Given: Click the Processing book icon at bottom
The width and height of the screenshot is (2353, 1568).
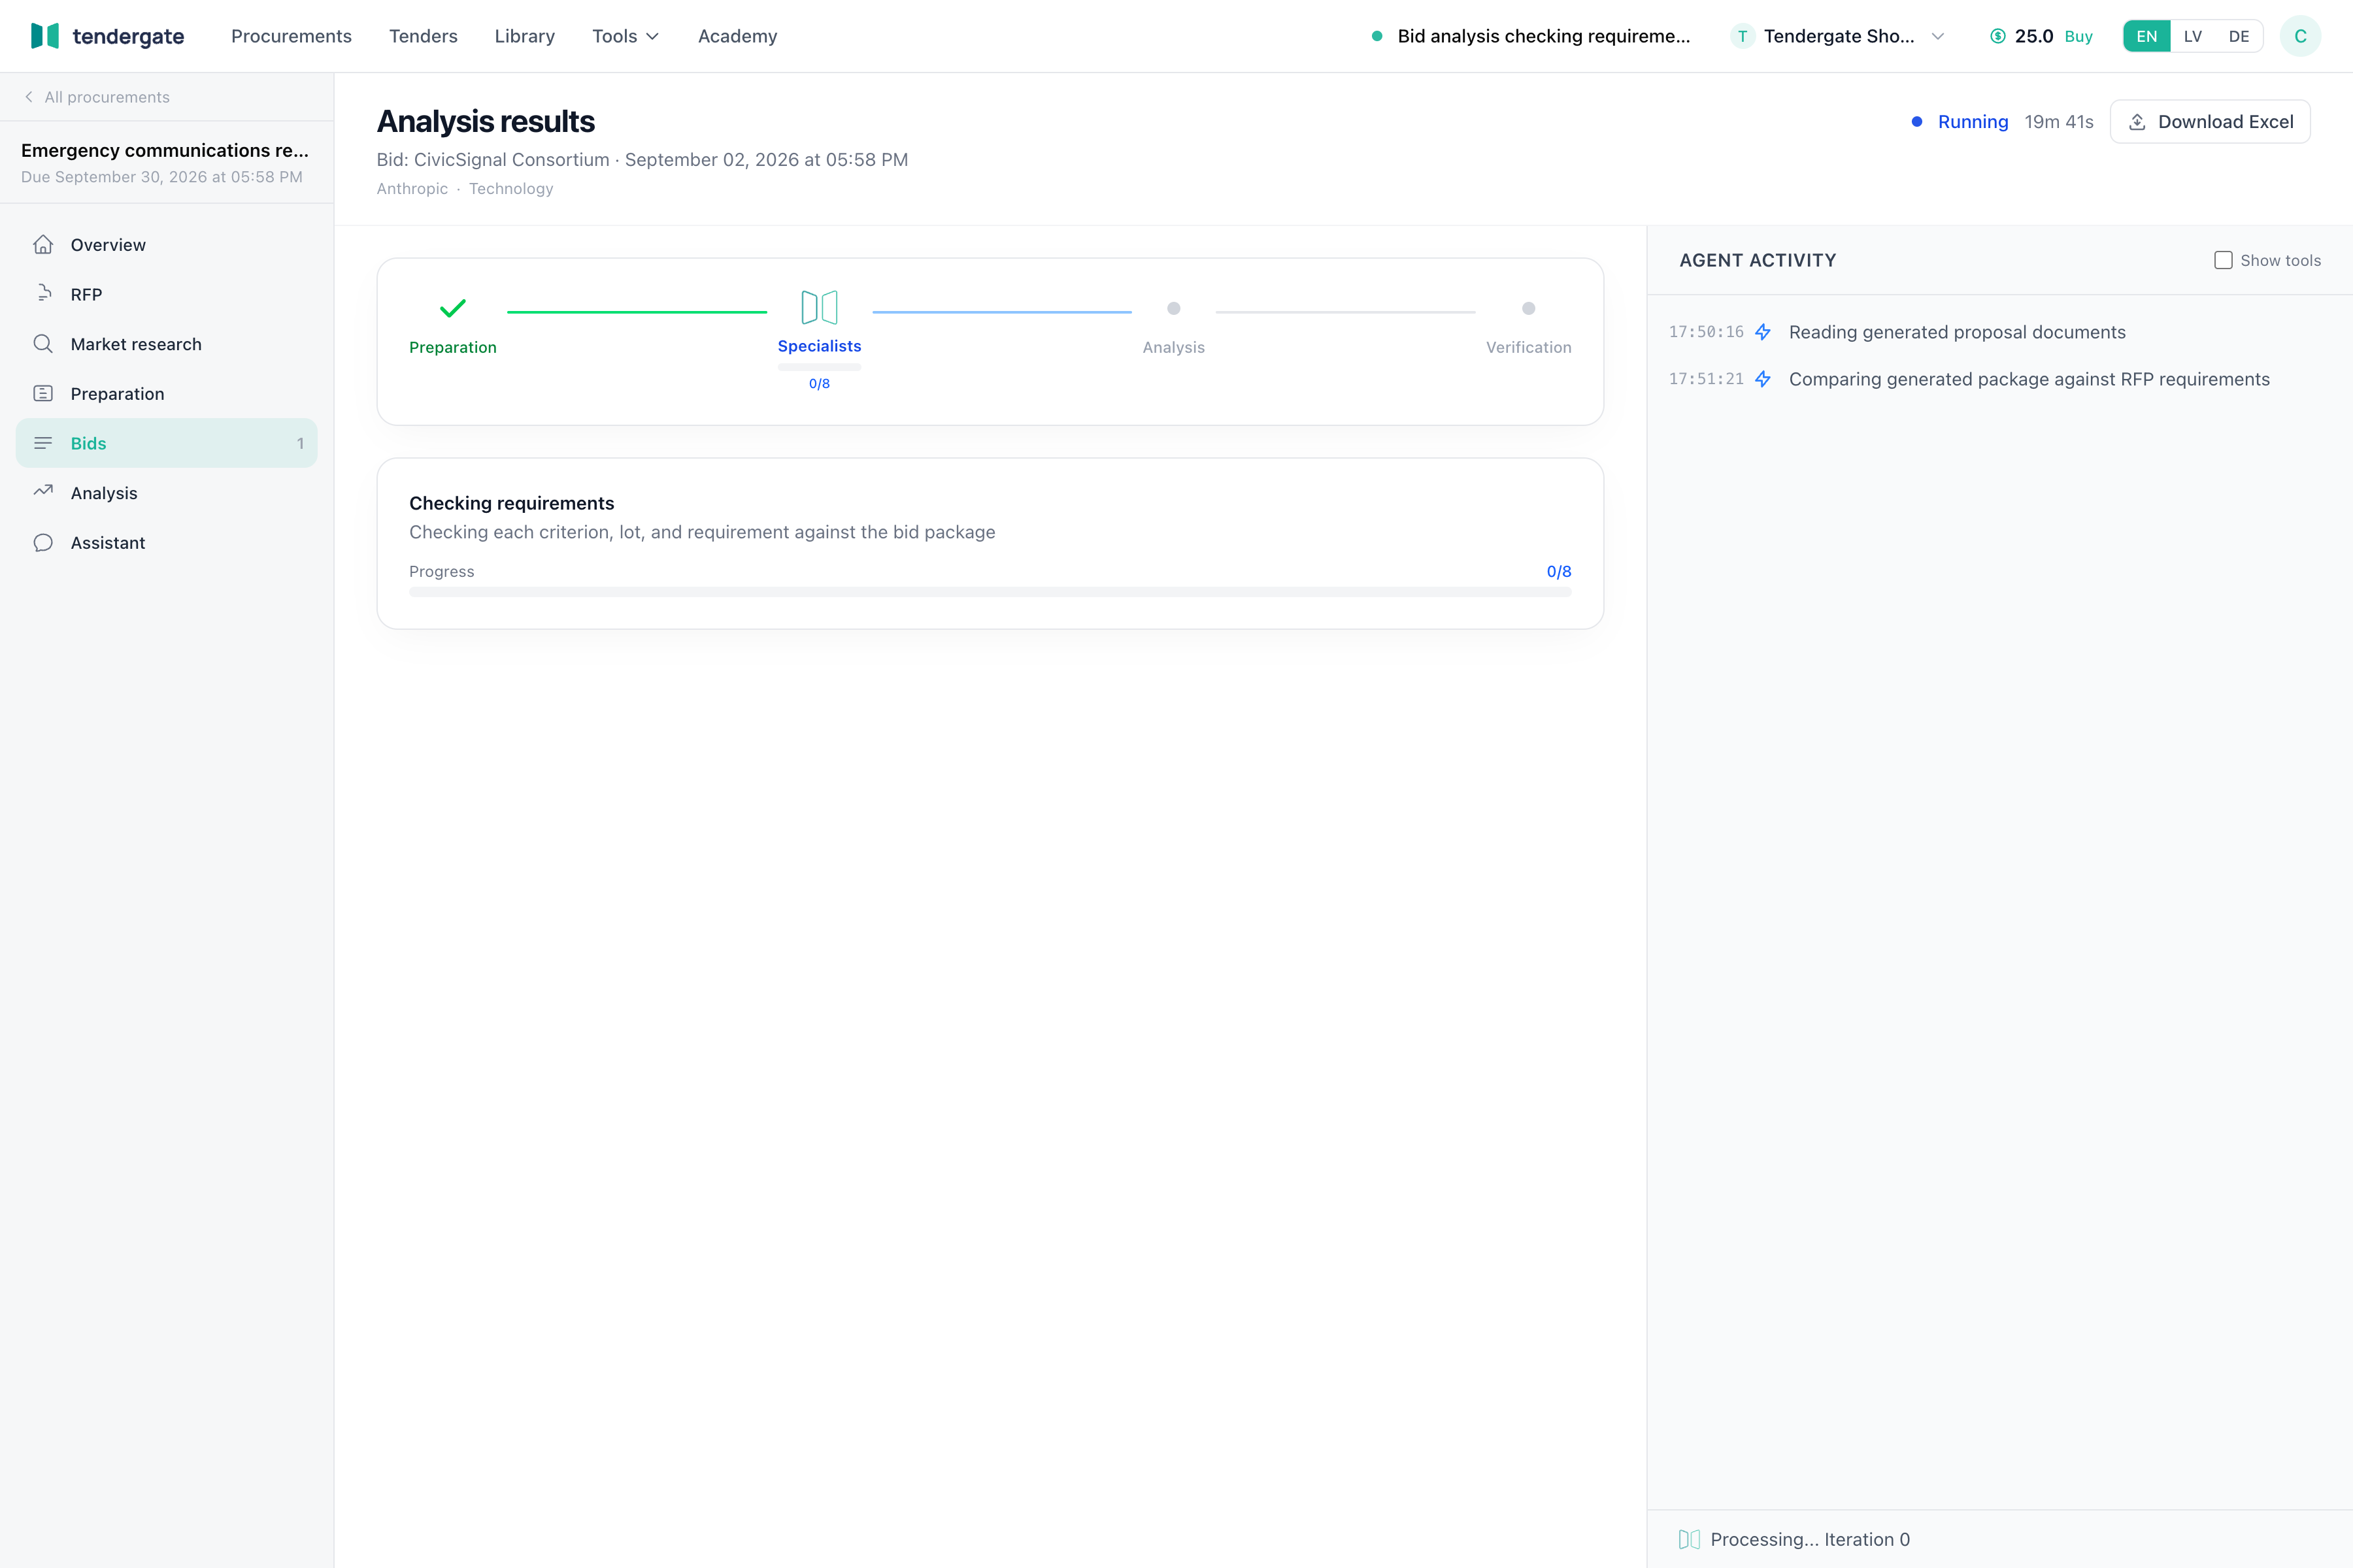Looking at the screenshot, I should pos(1690,1539).
